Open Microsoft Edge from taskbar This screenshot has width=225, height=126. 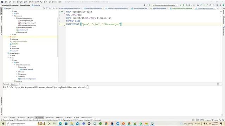pyautogui.click(x=60, y=124)
